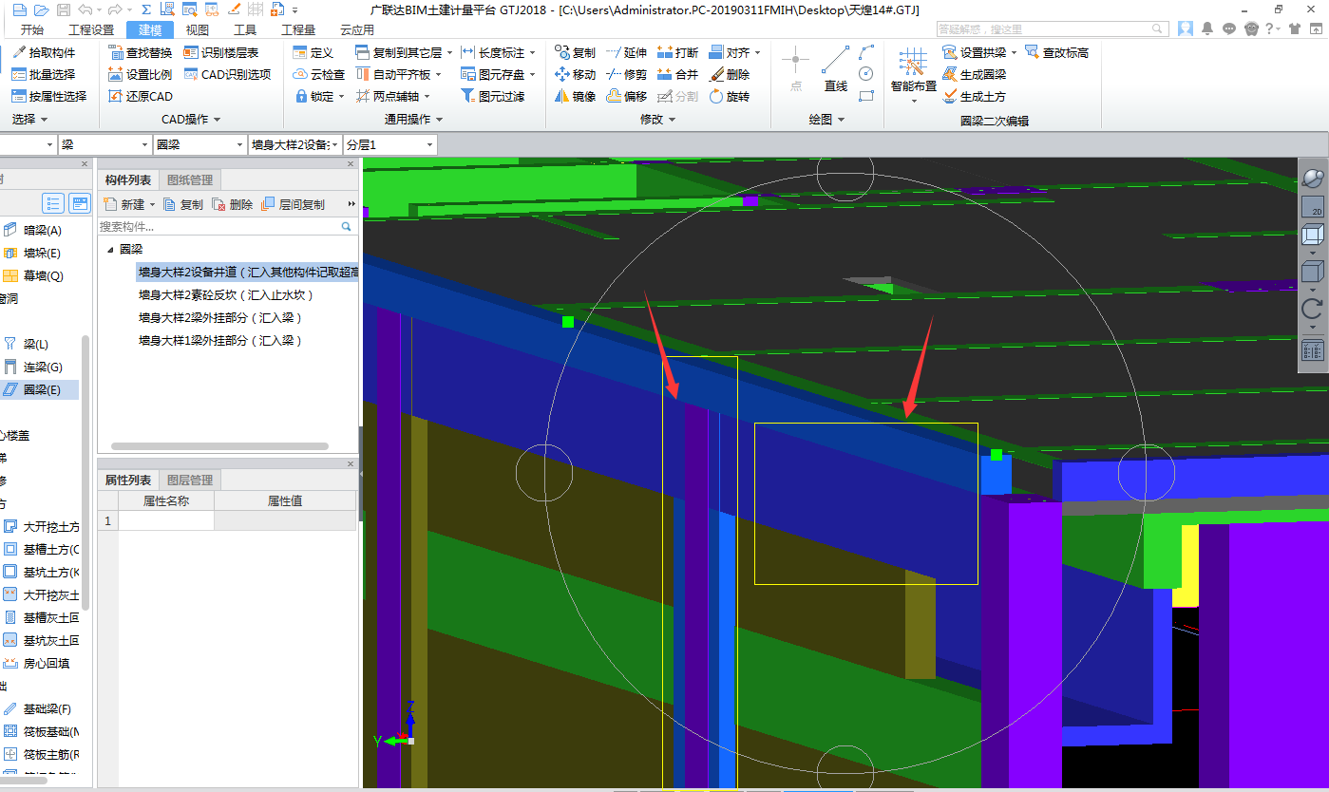
Task: Expand the 新建 dropdown in component list
Action: [x=152, y=204]
